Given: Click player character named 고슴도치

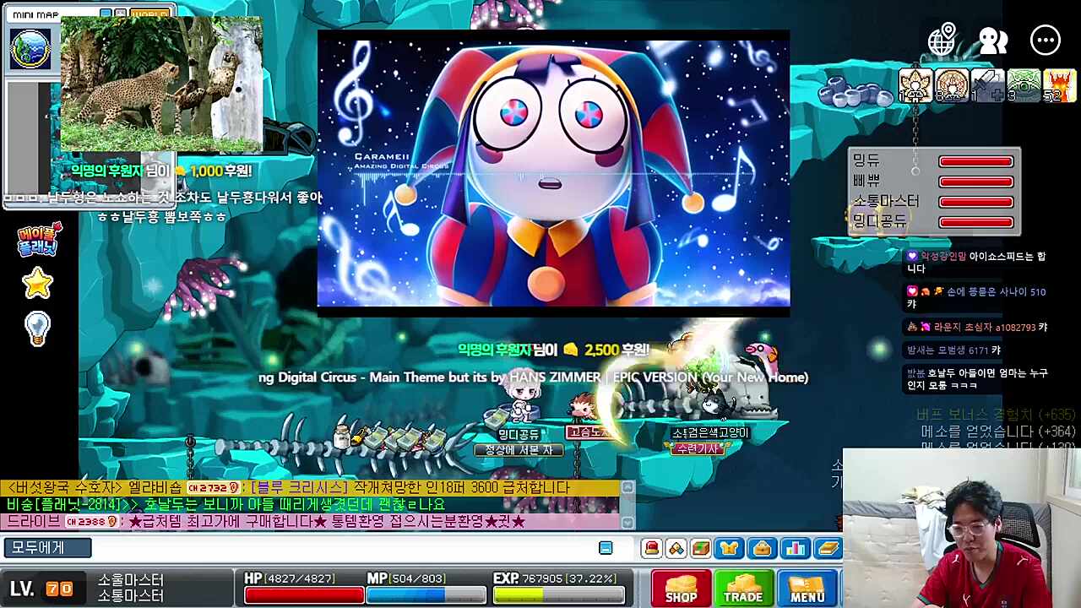Looking at the screenshot, I should point(583,409).
